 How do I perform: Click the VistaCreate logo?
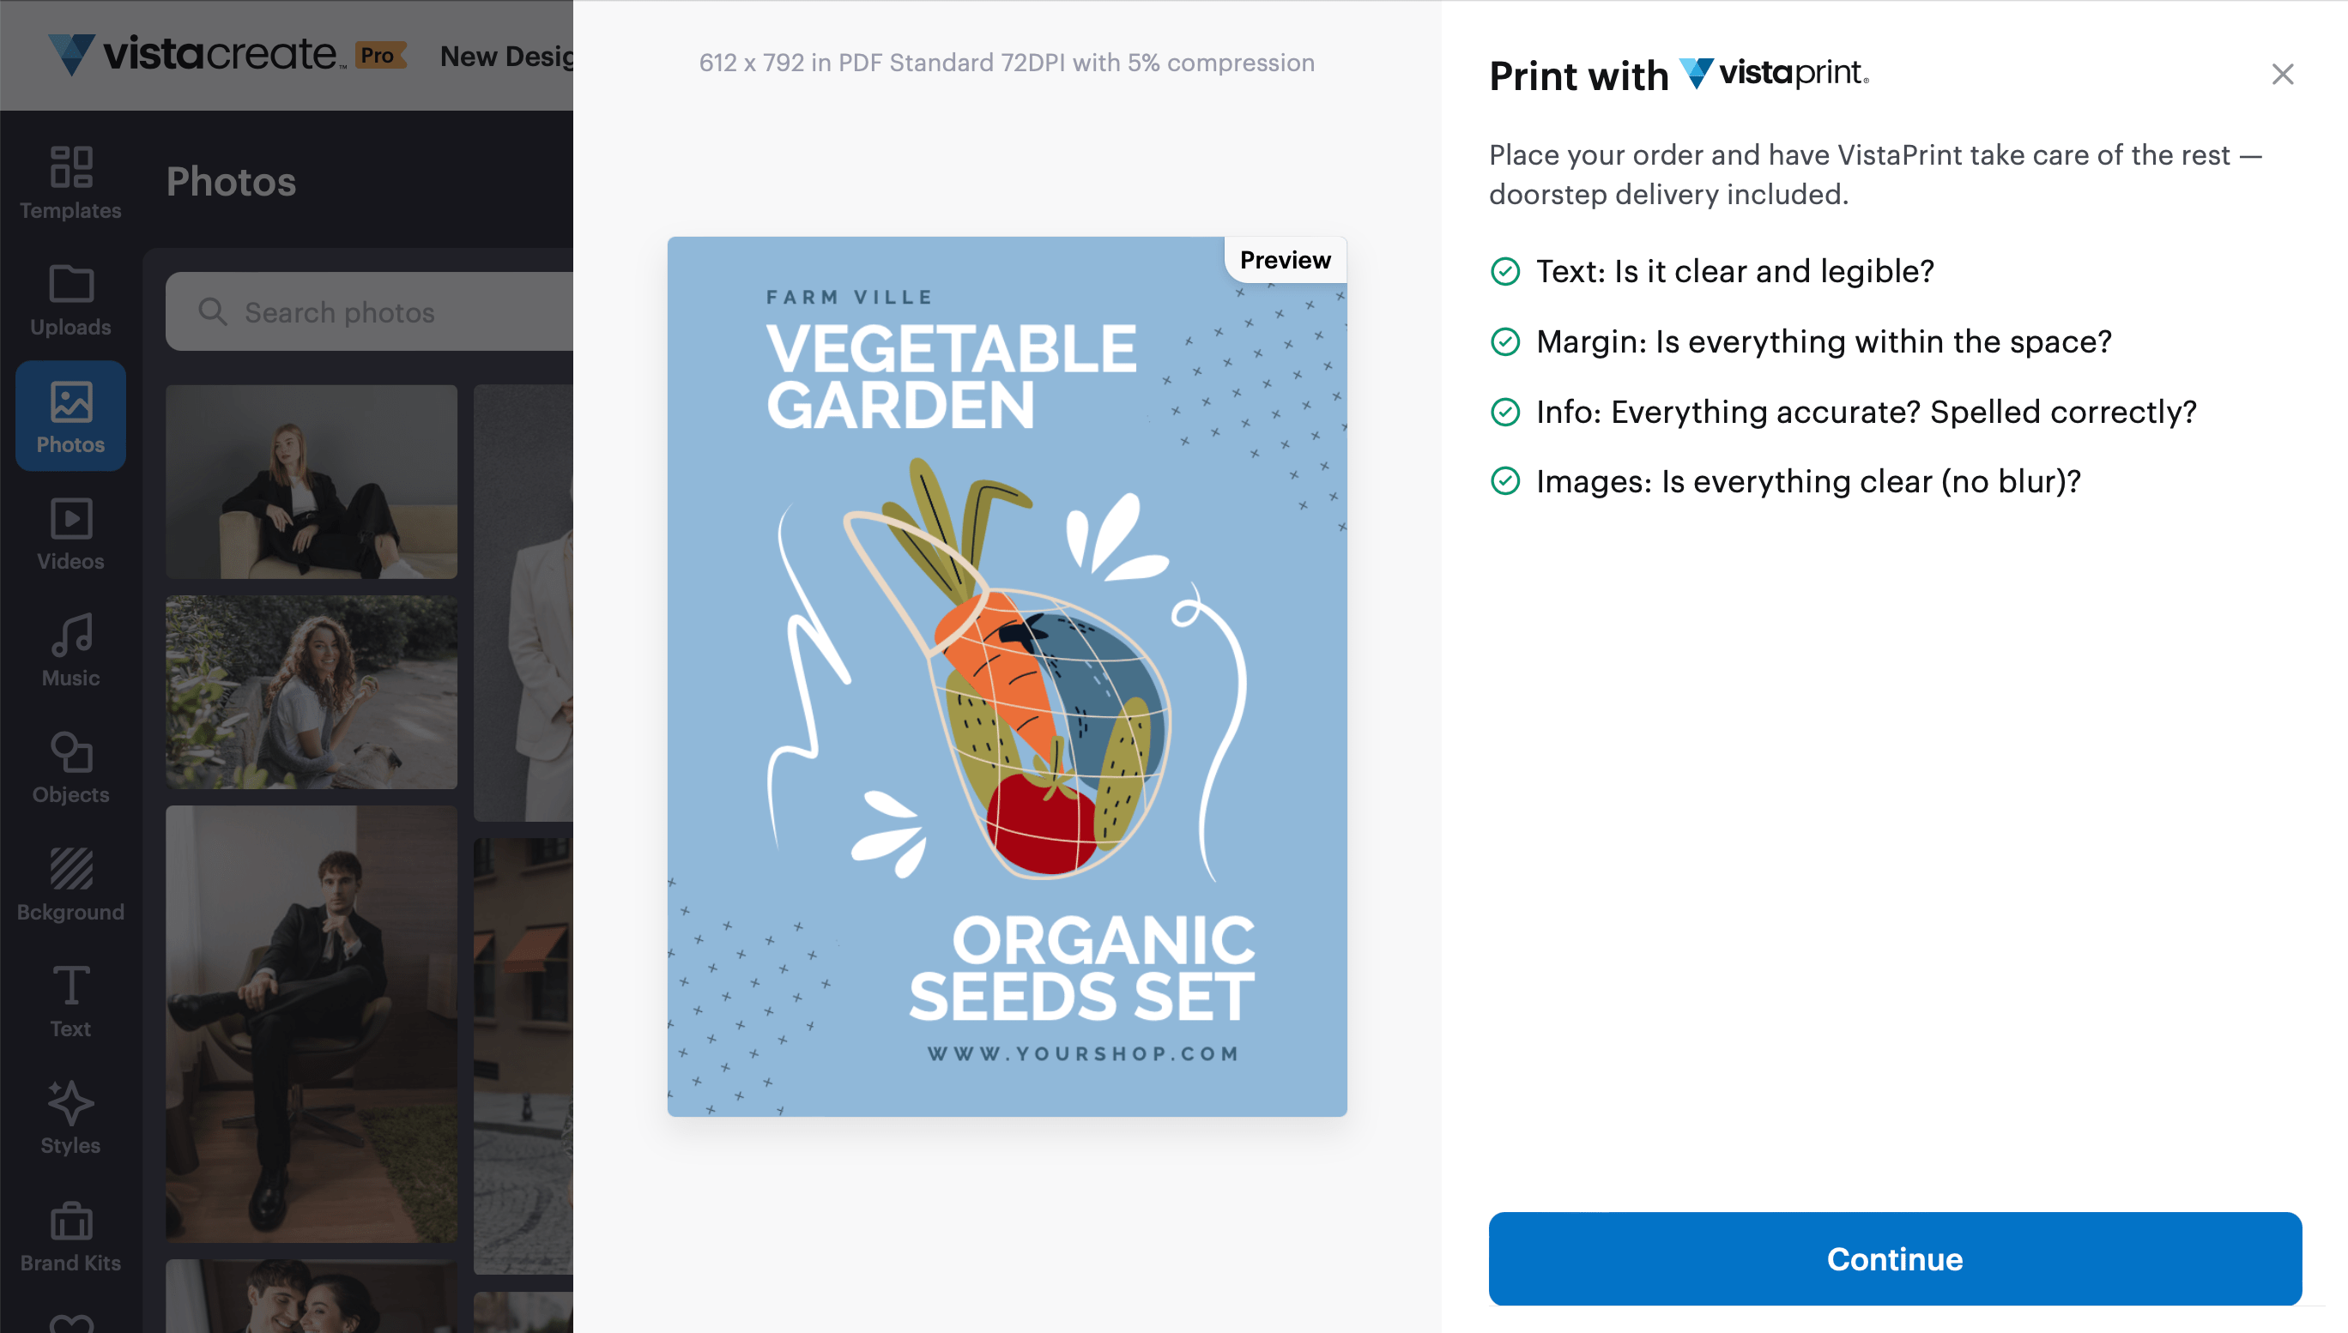pos(192,53)
